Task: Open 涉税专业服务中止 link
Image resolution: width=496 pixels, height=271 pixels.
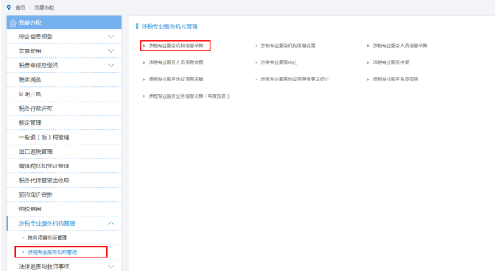Action: tap(279, 62)
